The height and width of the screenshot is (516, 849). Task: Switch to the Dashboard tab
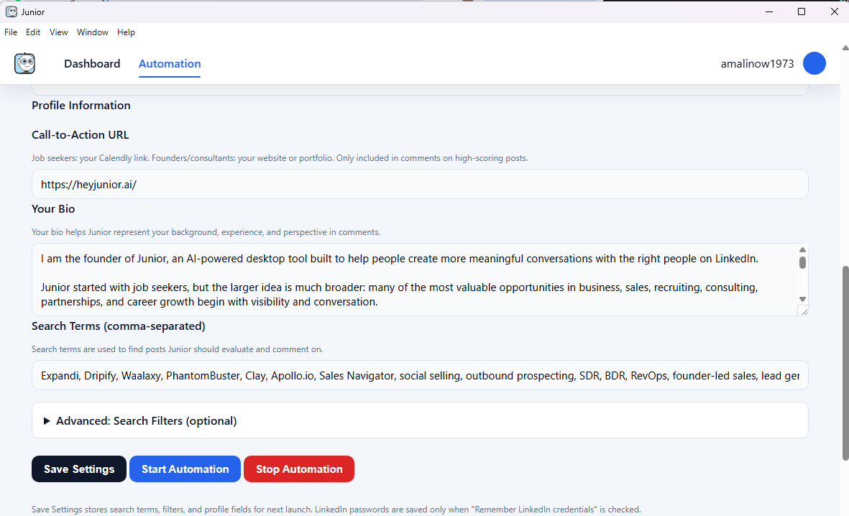(x=92, y=63)
